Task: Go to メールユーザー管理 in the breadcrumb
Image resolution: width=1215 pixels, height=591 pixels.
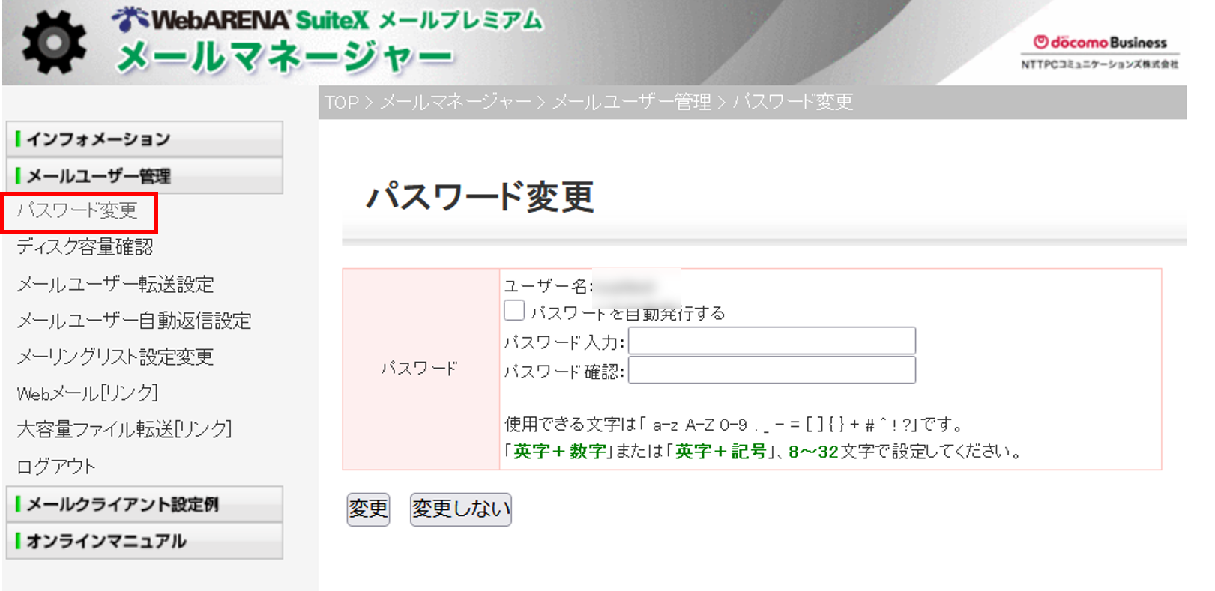Action: [632, 103]
